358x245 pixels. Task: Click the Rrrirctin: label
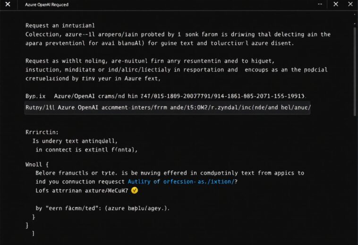pyautogui.click(x=42, y=132)
